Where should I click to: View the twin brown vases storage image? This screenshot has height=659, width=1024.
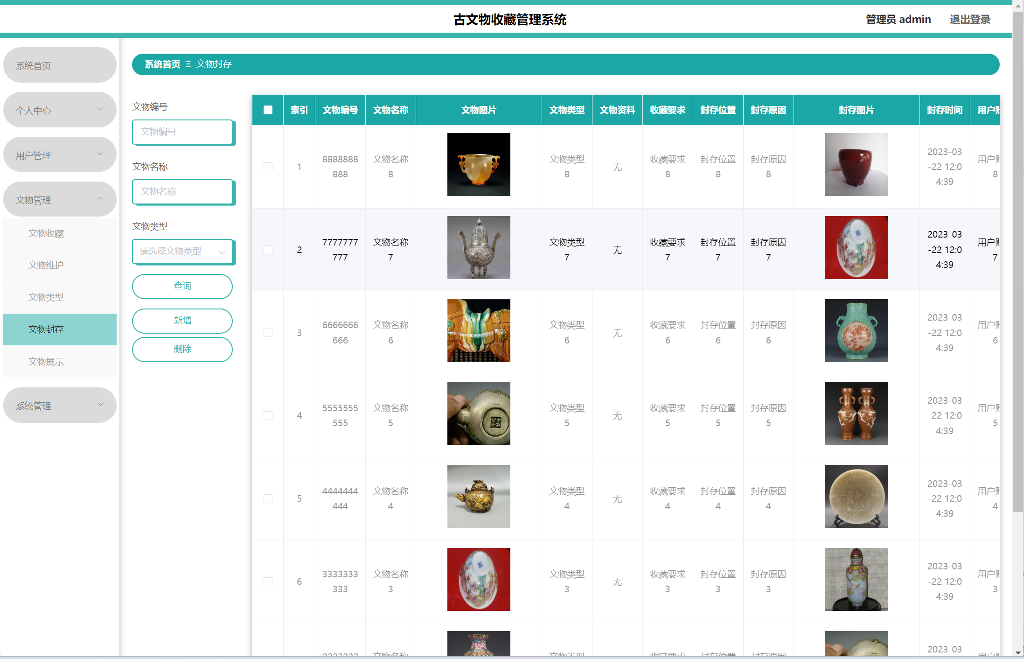click(x=856, y=413)
